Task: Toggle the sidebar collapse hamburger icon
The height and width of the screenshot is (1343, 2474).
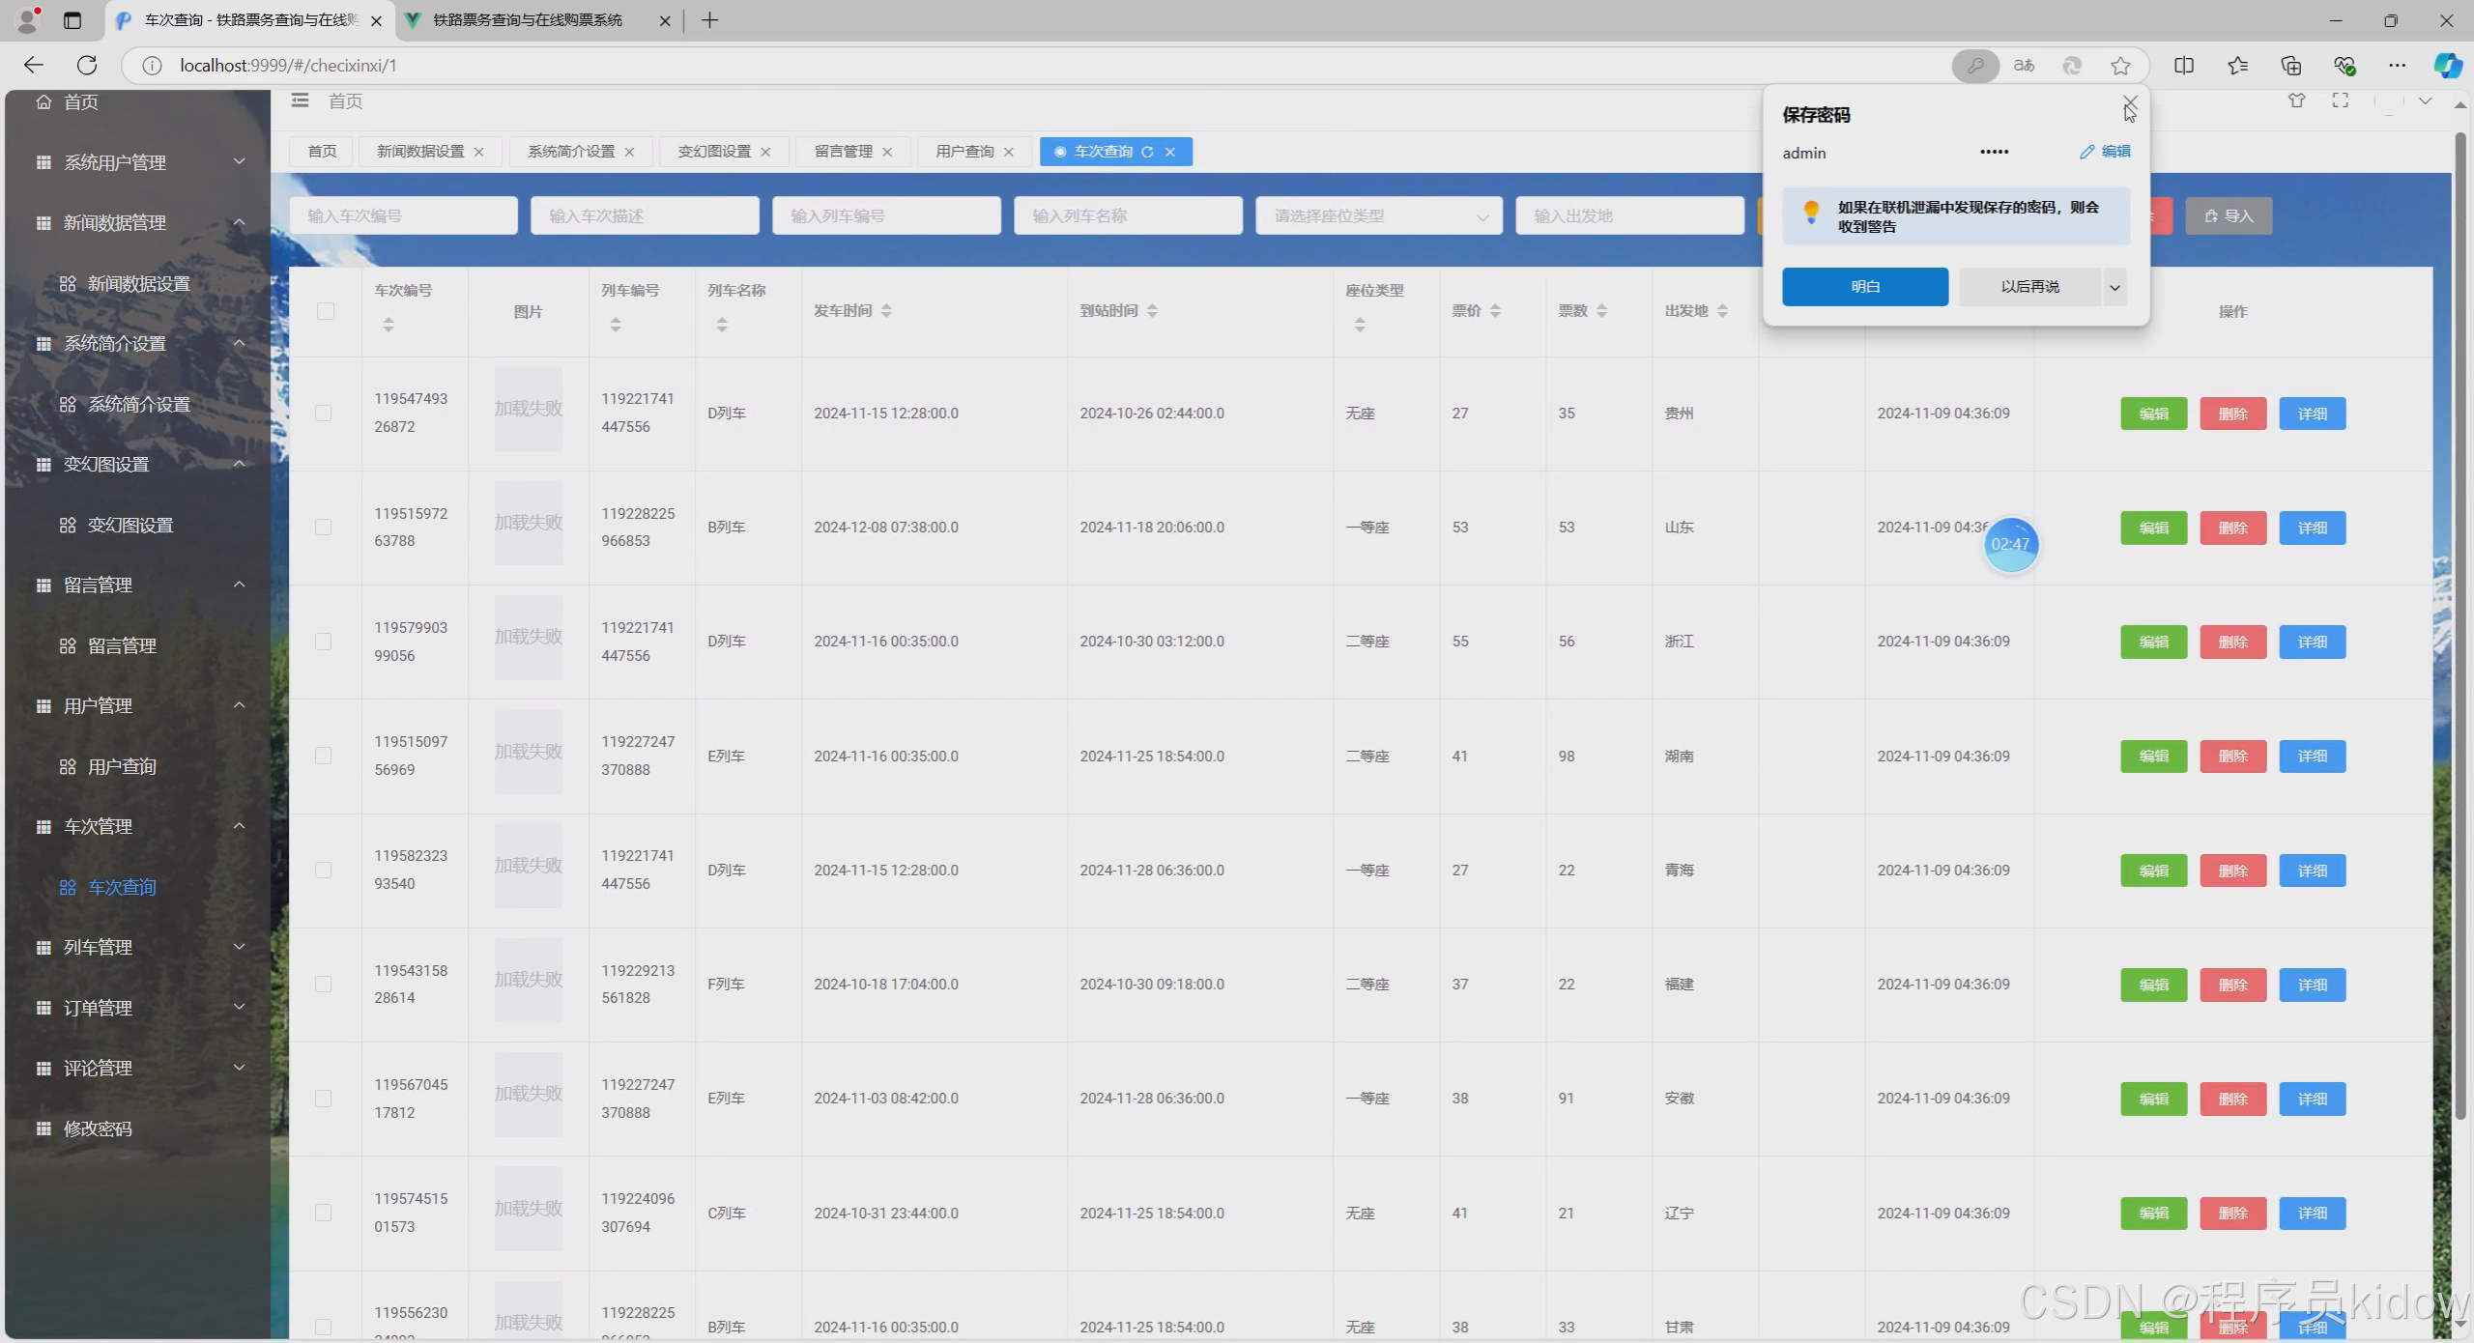Action: (x=301, y=100)
